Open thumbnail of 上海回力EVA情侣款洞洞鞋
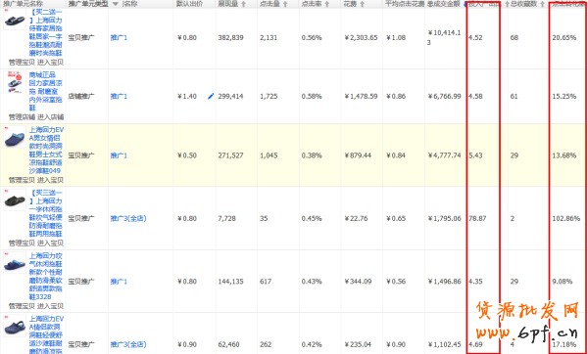The height and width of the screenshot is (354, 588). click(x=15, y=327)
